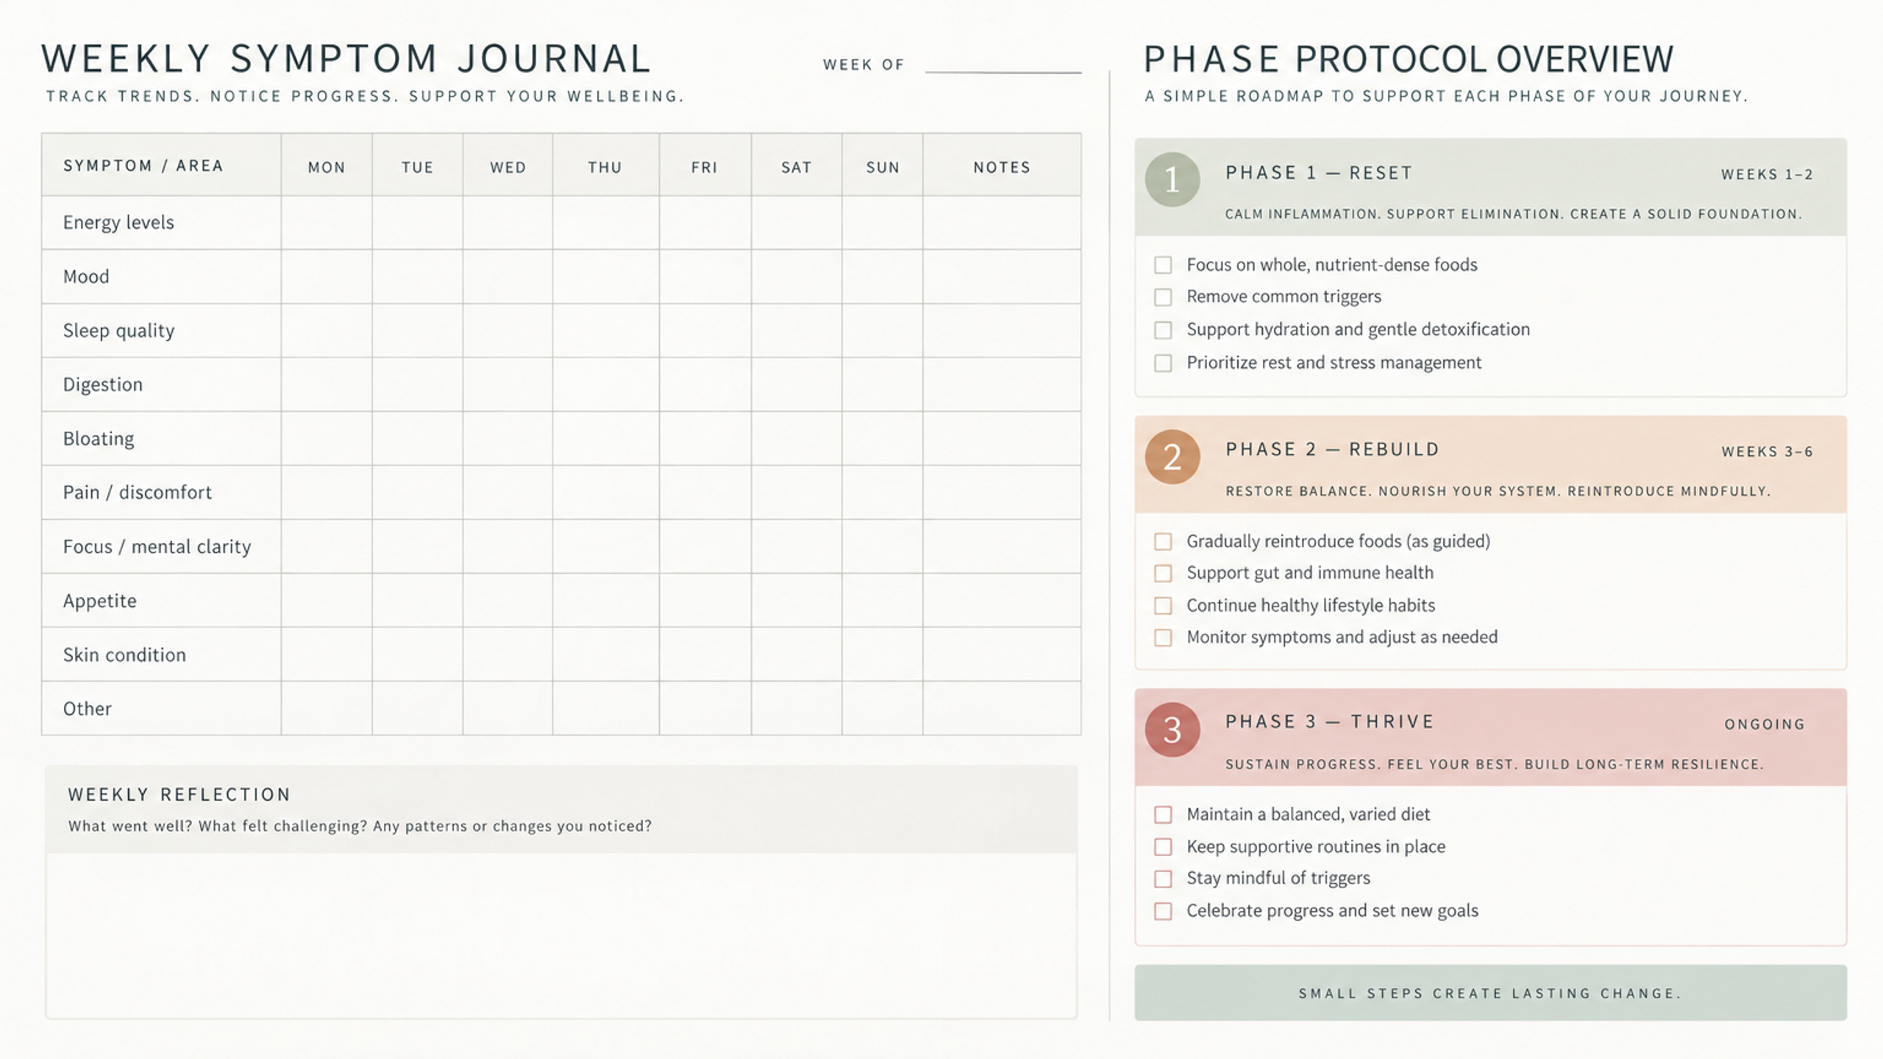The image size is (1883, 1059).
Task: Click the 'PHASE 2 — REBUILD' heading
Action: pos(1332,449)
